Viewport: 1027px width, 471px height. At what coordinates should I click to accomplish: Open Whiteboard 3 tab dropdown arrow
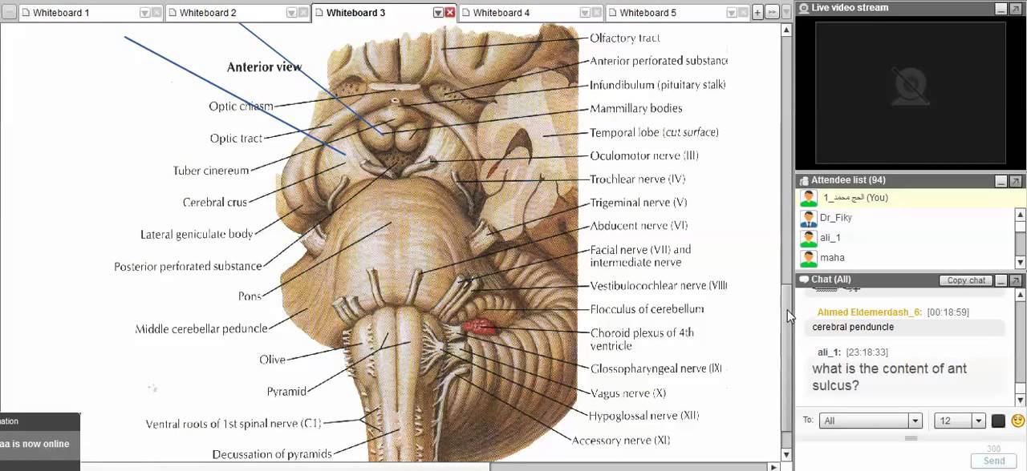438,13
